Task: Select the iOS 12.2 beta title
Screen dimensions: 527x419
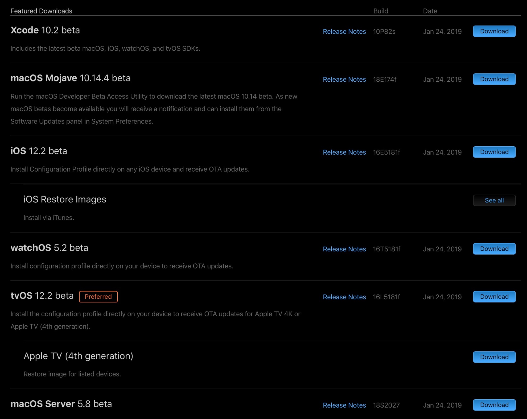Action: click(39, 151)
